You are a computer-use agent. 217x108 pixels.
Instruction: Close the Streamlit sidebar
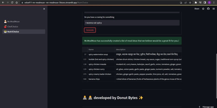[x=44, y=9]
